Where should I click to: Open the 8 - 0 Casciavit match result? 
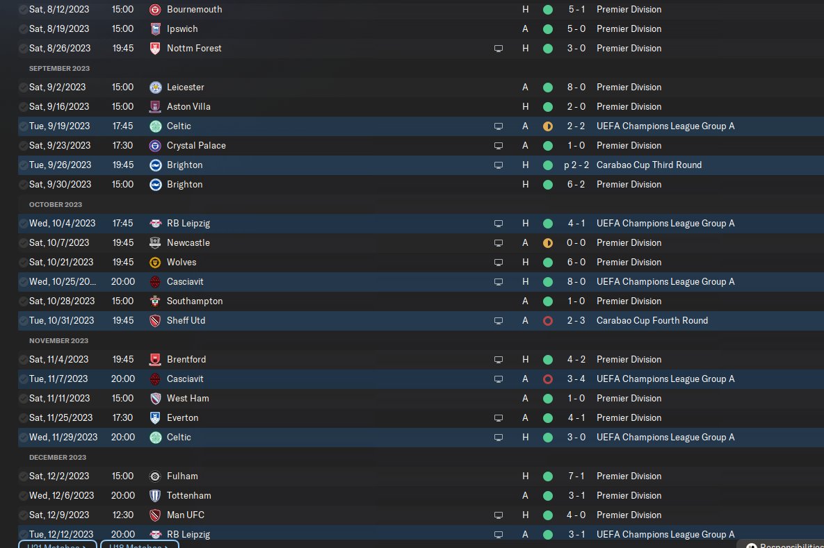pos(576,282)
